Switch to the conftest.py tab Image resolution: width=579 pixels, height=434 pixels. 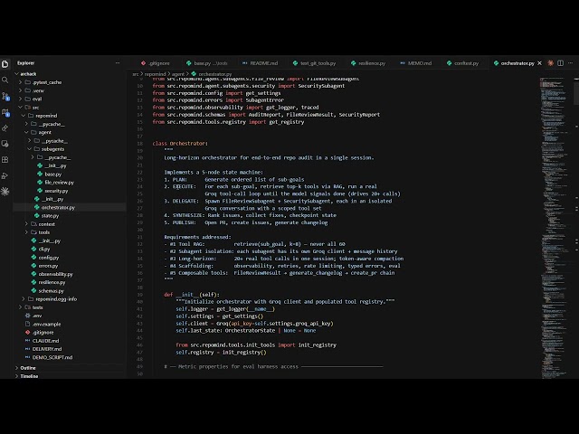(x=462, y=63)
